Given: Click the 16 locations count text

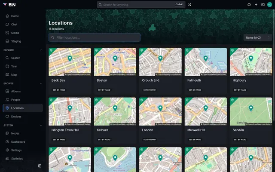Looking at the screenshot, I should click(56, 29).
